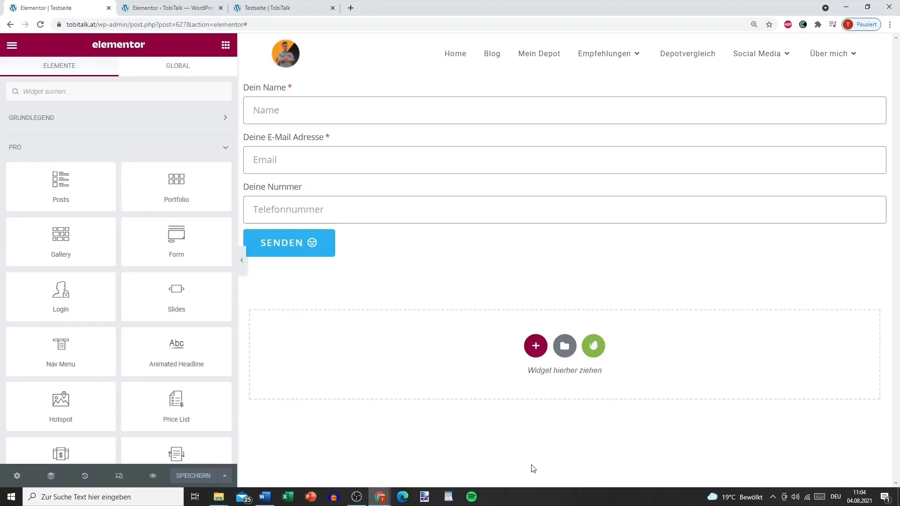Switch to the Elementor ‹ TobiTalk browser tab

pyautogui.click(x=172, y=8)
